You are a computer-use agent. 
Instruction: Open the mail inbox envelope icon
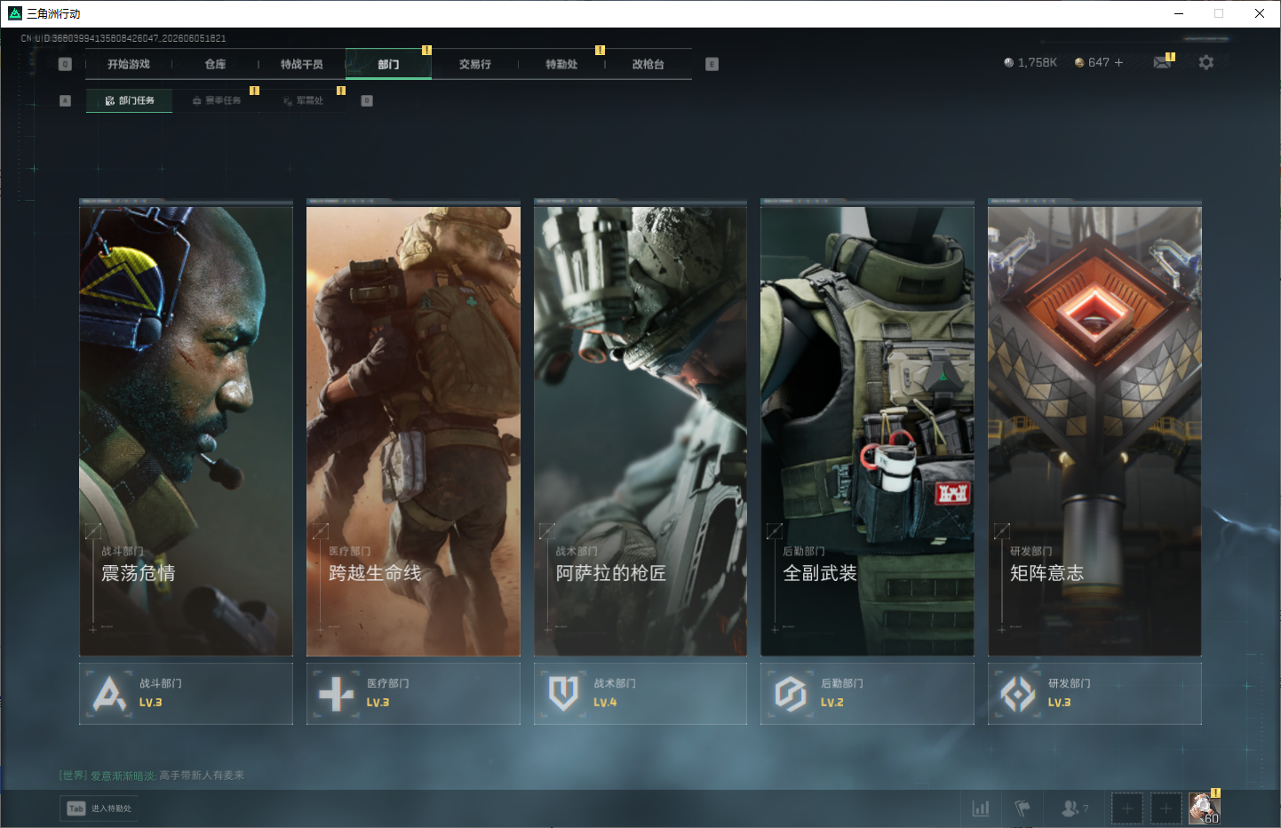(1162, 62)
